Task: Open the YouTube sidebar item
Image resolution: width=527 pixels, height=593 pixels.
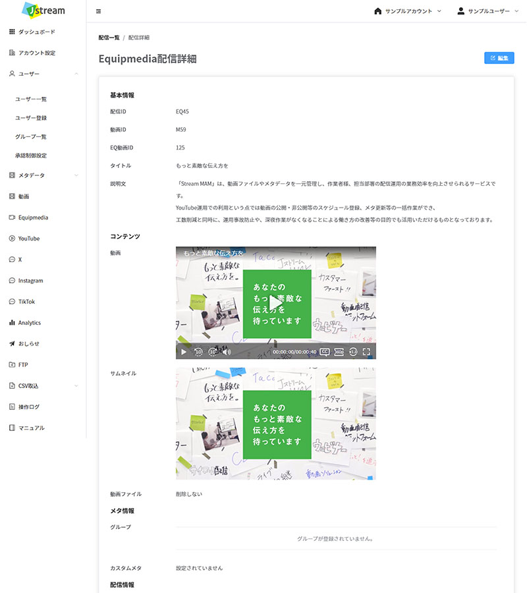Action: [29, 239]
